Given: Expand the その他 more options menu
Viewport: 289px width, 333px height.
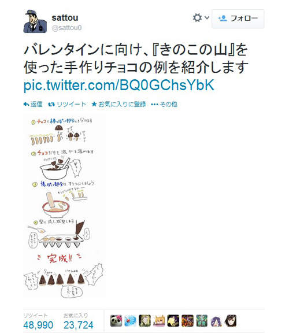Looking at the screenshot, I should (164, 104).
